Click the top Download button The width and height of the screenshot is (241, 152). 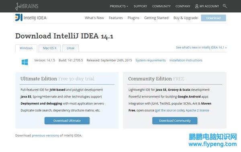[x=214, y=18]
